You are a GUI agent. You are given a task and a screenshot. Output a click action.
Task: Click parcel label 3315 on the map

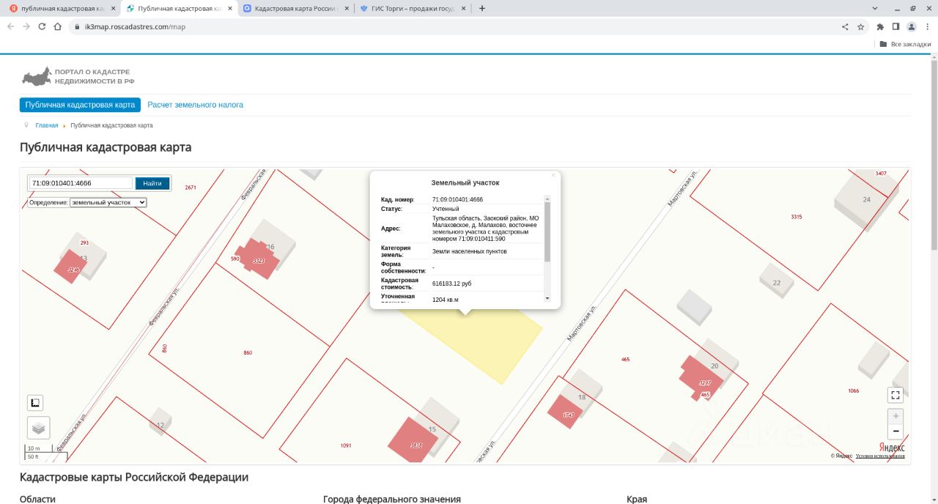click(x=797, y=217)
